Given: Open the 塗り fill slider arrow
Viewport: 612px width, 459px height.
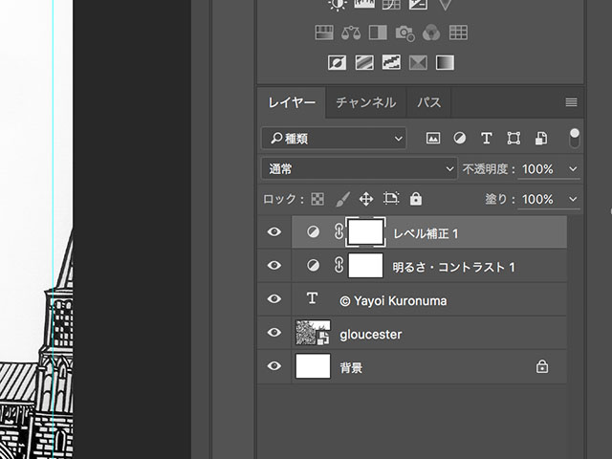Looking at the screenshot, I should (573, 199).
